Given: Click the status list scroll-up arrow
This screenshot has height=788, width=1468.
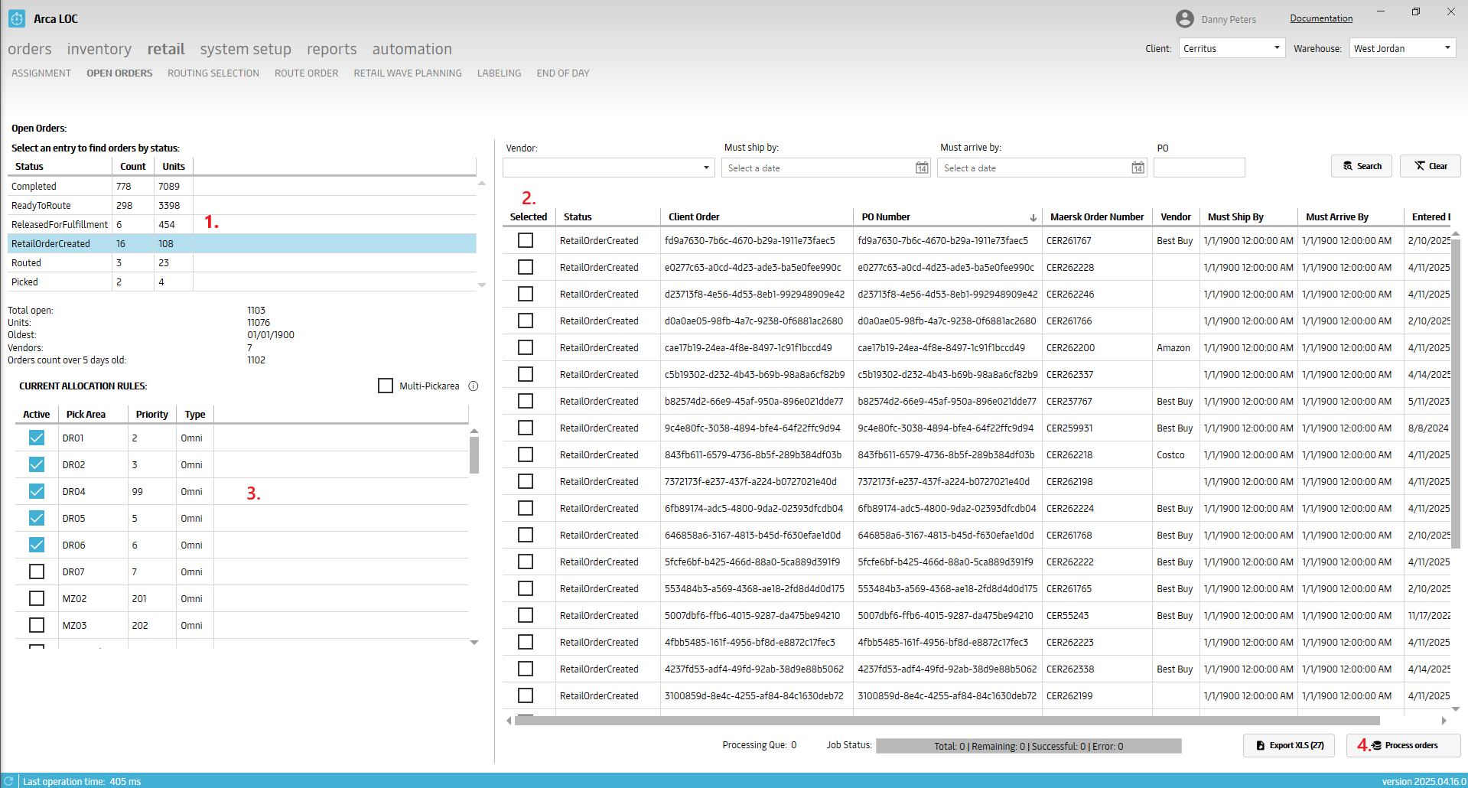Looking at the screenshot, I should click(x=482, y=184).
